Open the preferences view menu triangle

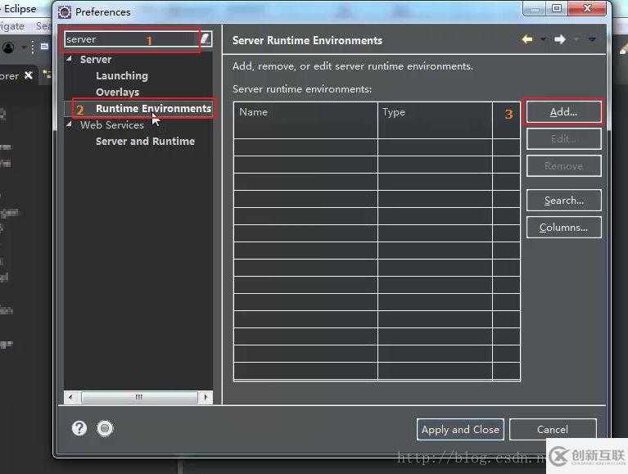[592, 39]
